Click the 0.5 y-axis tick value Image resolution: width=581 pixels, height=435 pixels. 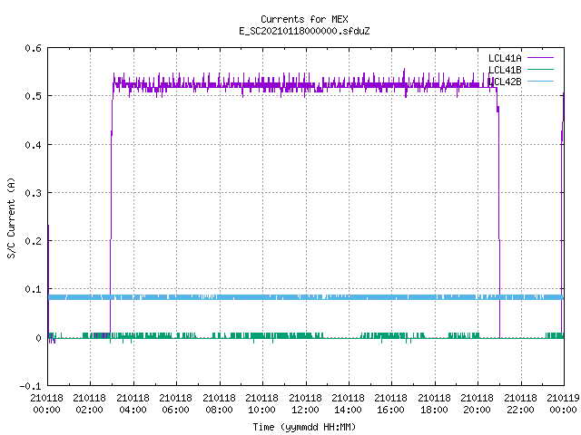(33, 96)
